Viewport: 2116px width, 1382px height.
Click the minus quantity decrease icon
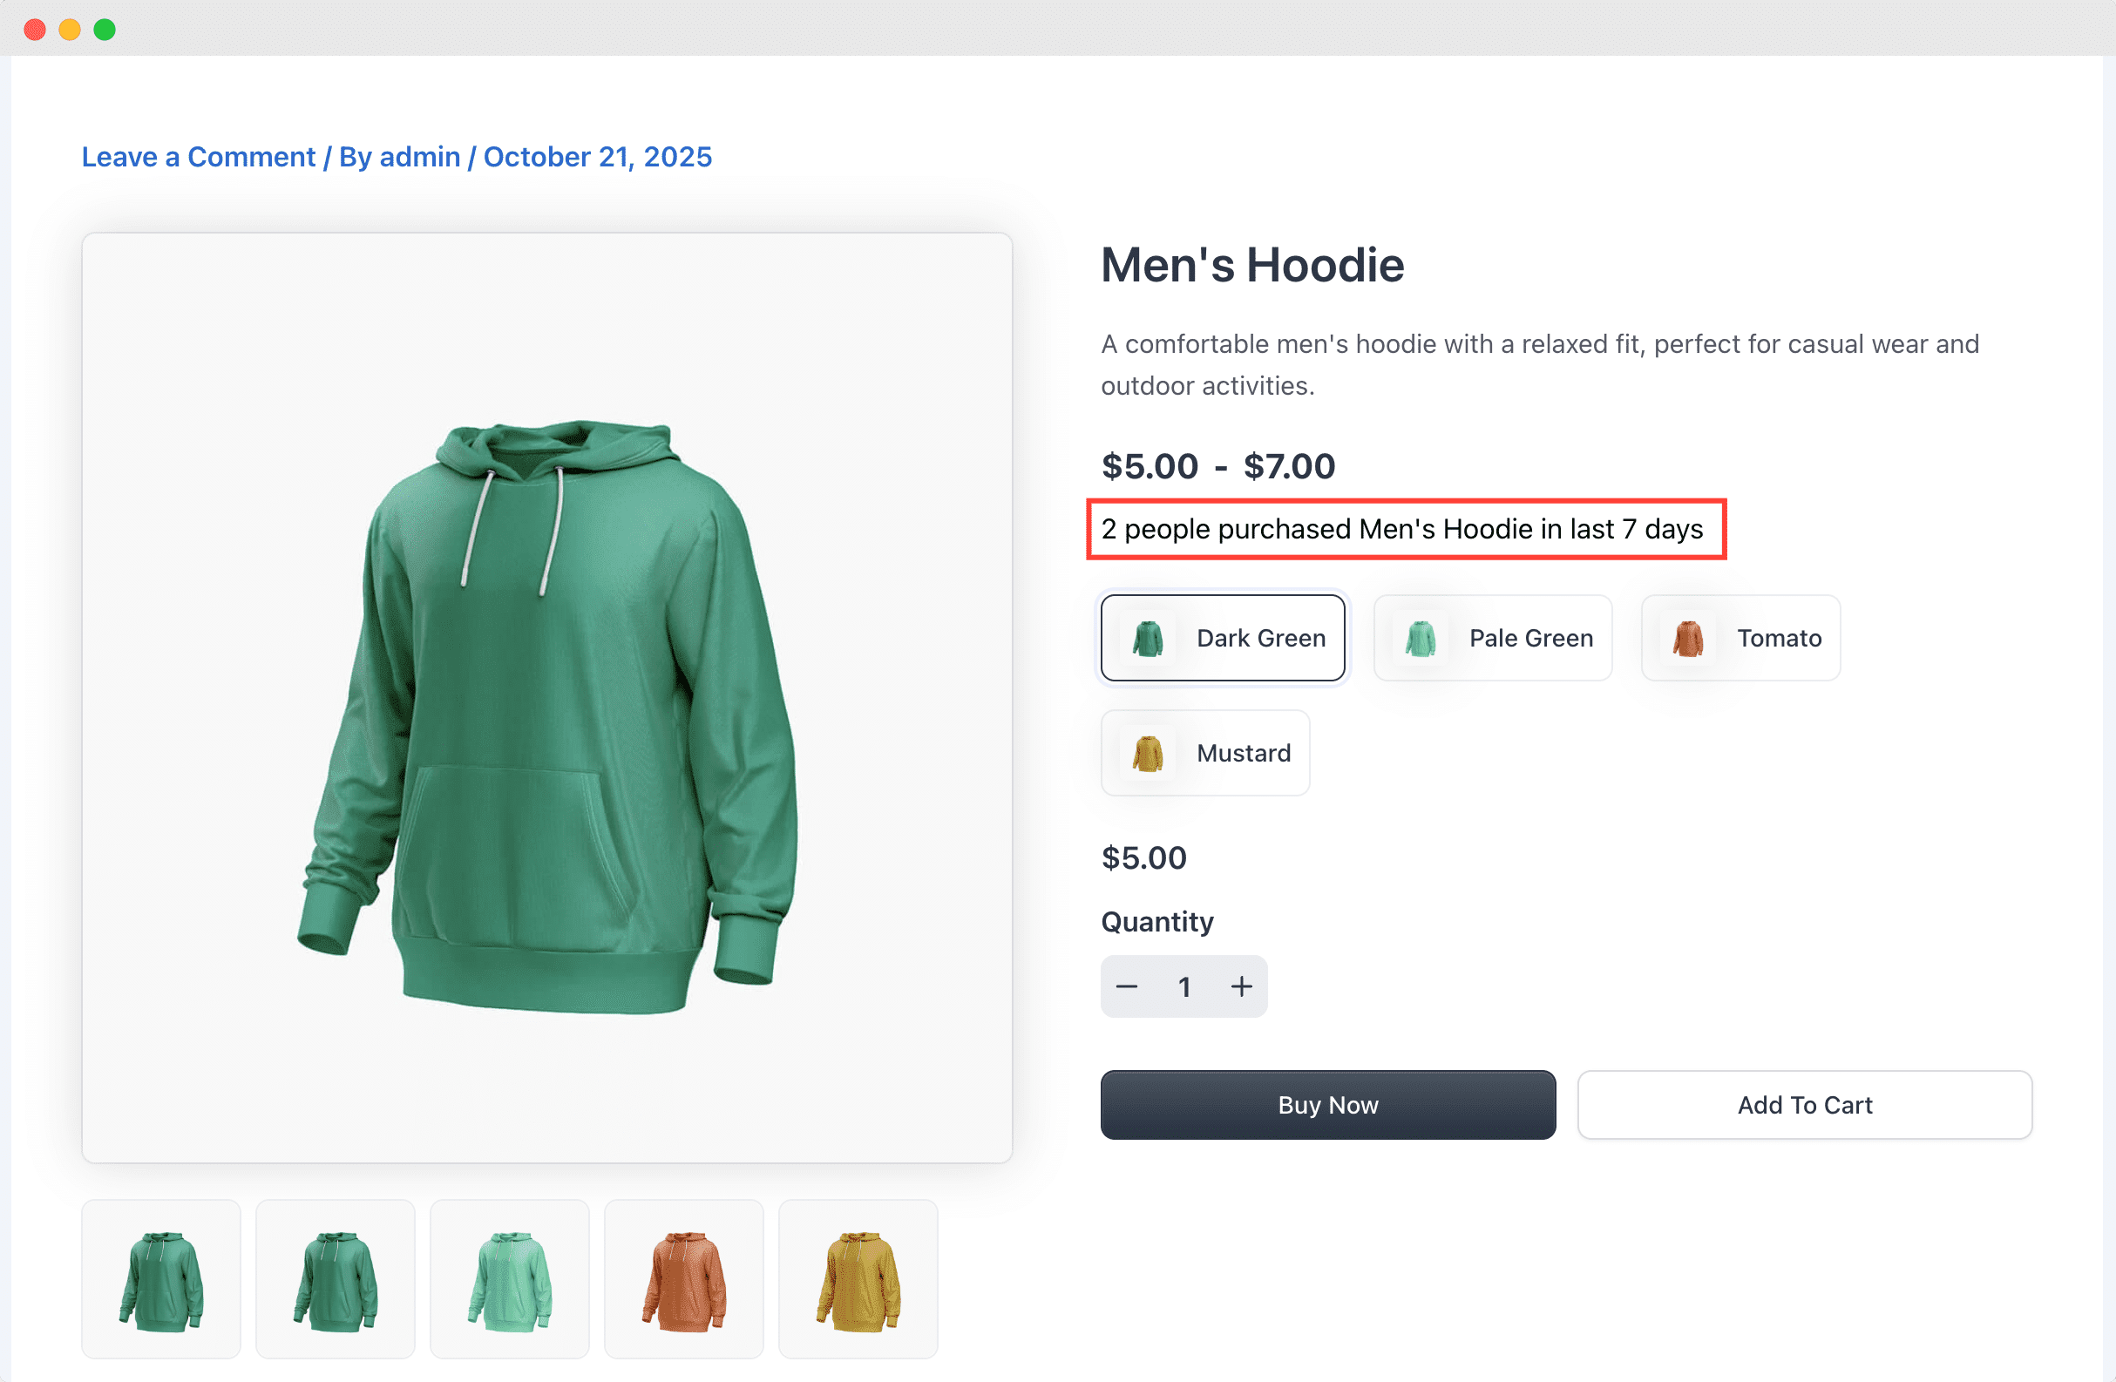click(1127, 986)
